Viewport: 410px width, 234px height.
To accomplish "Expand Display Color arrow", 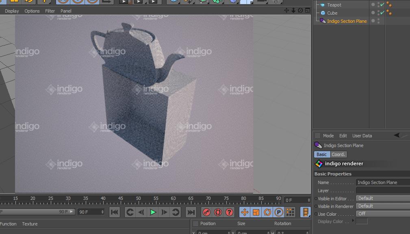I will pos(353,221).
